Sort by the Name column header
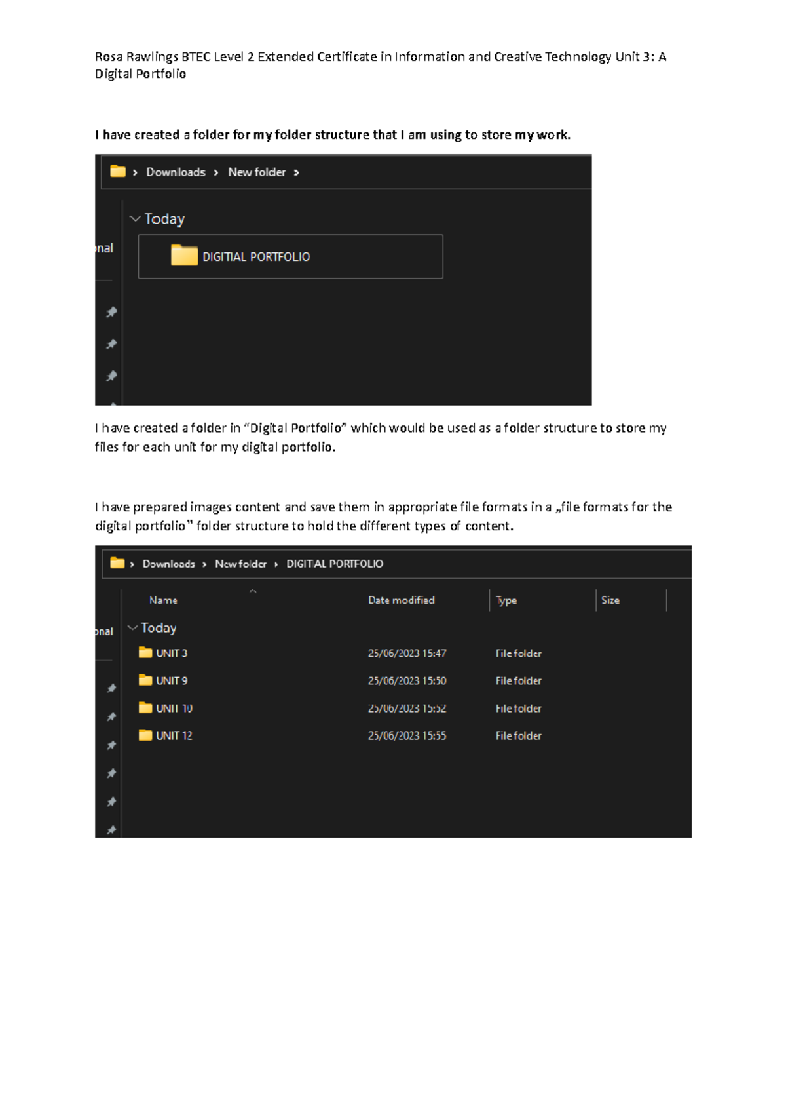The image size is (786, 1113). point(163,600)
